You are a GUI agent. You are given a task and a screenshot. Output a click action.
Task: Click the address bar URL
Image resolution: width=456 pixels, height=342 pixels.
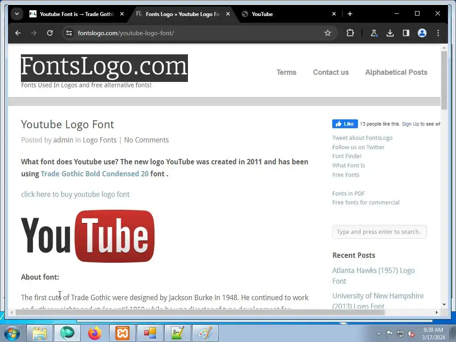pos(126,33)
